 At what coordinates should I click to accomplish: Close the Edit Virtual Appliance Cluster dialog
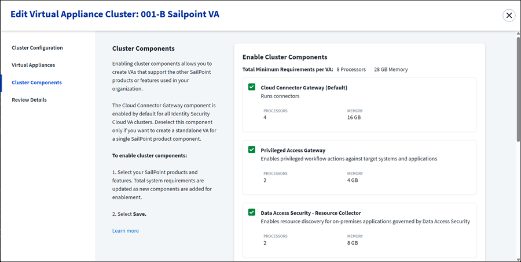(x=509, y=15)
